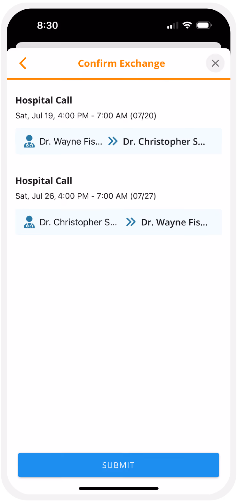Submit the shift exchange

point(118,465)
